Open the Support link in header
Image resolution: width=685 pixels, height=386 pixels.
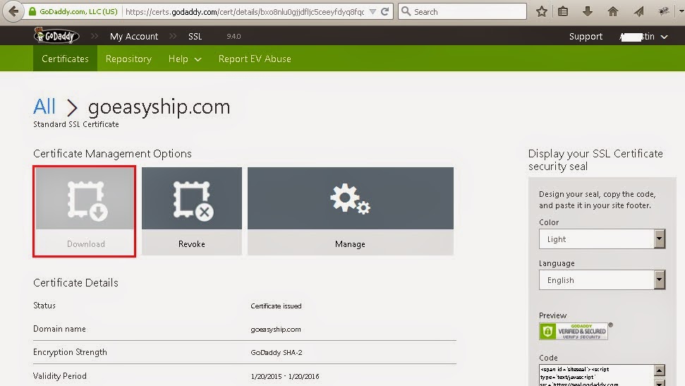(586, 37)
